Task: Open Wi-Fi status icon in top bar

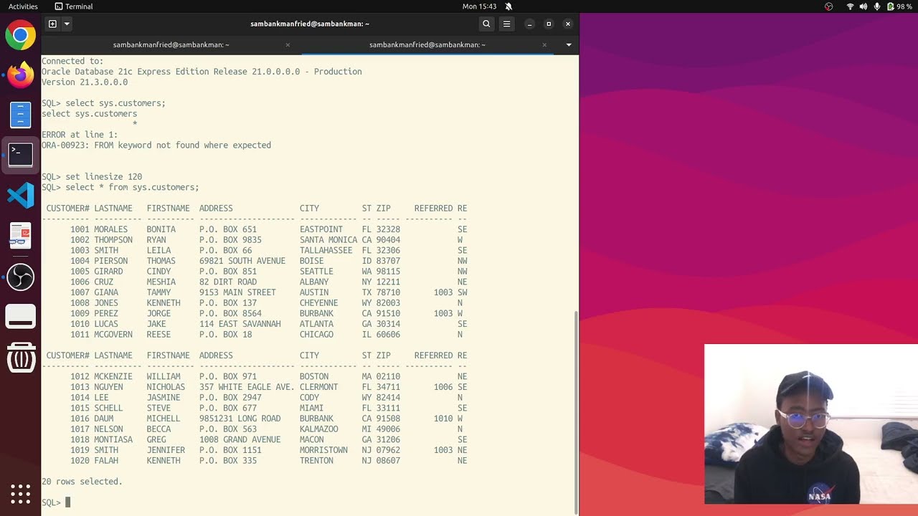Action: click(x=851, y=6)
